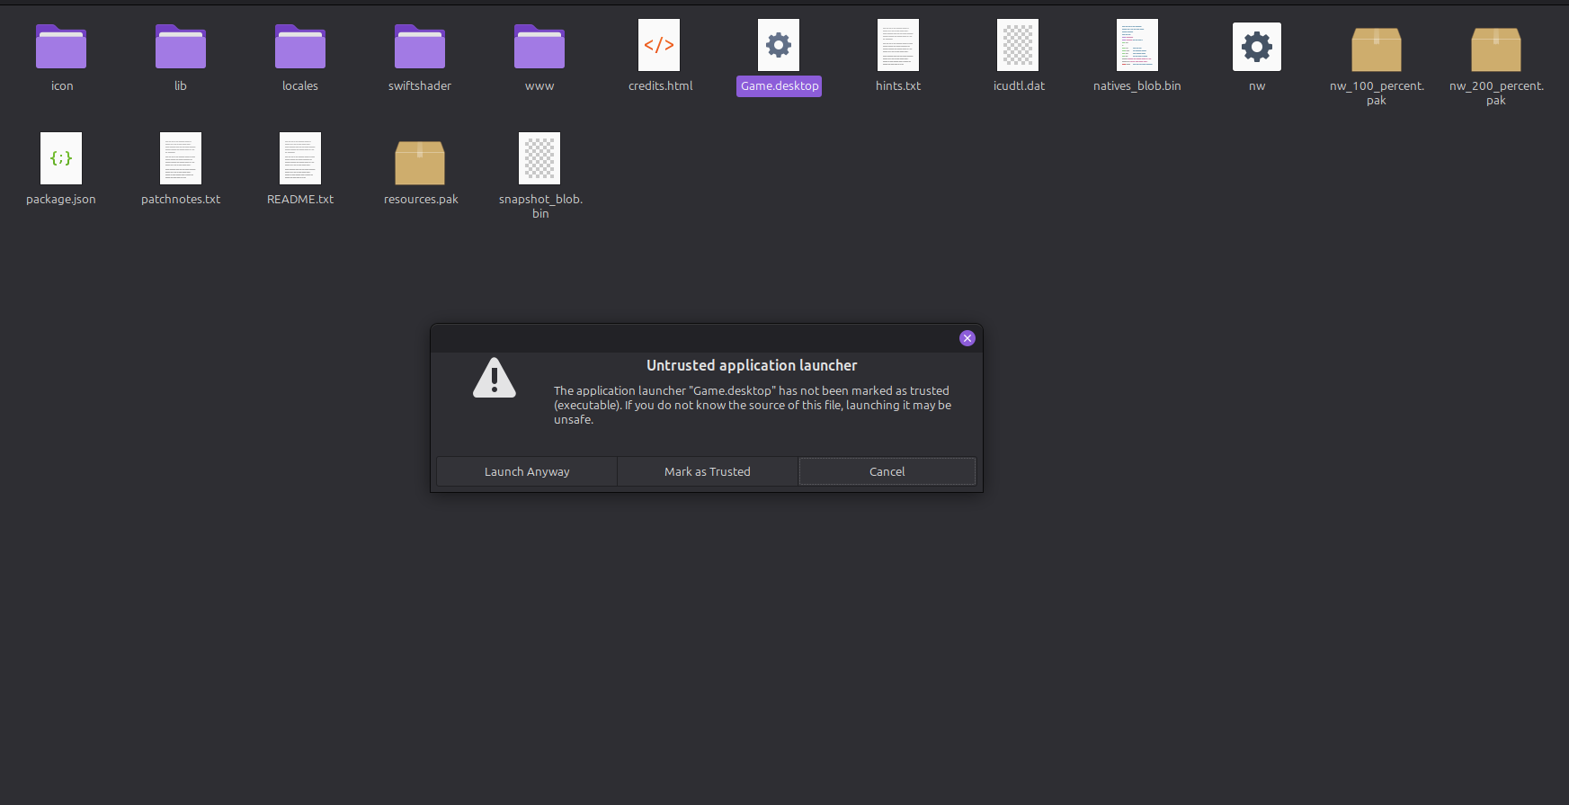This screenshot has height=805, width=1569.
Task: Select the lib folder
Action: 181,46
